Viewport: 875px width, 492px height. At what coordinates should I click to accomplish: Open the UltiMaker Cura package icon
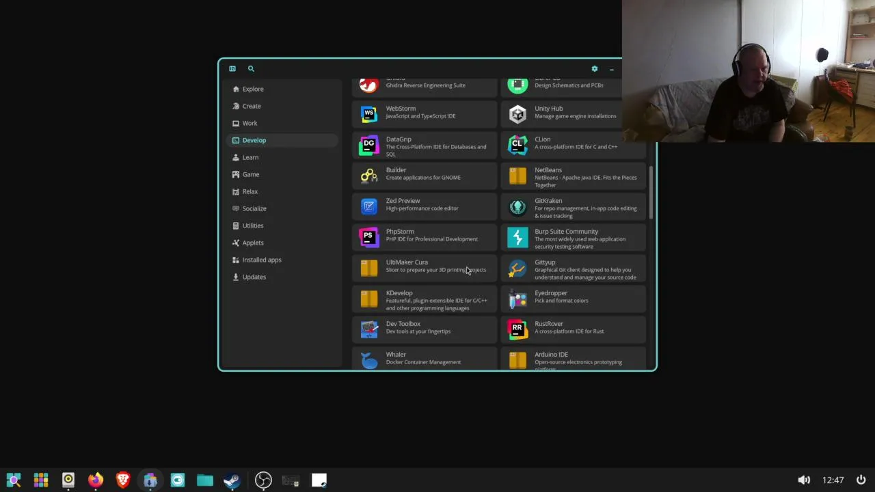coord(369,268)
